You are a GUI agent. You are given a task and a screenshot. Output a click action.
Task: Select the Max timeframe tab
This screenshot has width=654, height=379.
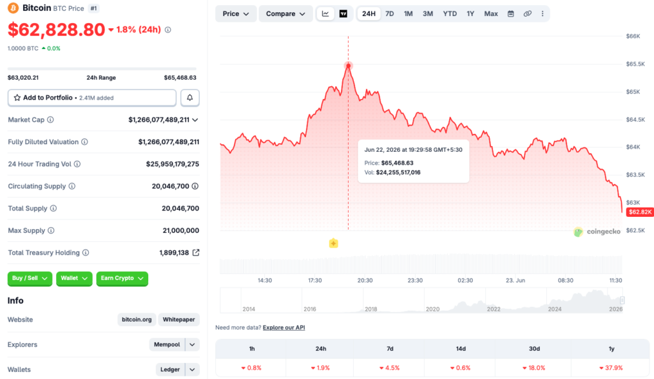click(491, 14)
